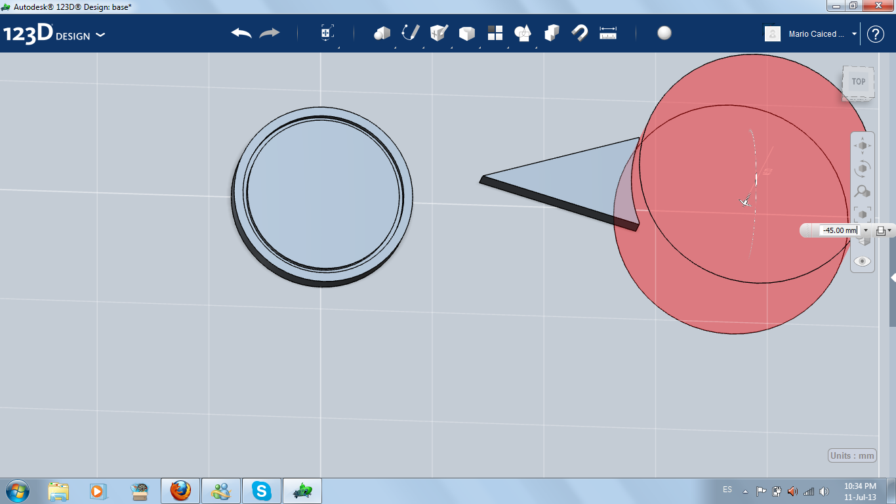Viewport: 896px width, 504px height.
Task: Open the Pattern tools menu
Action: pos(495,33)
